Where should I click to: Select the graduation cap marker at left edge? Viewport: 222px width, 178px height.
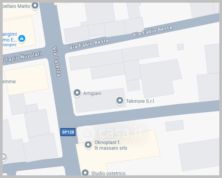click(4, 157)
